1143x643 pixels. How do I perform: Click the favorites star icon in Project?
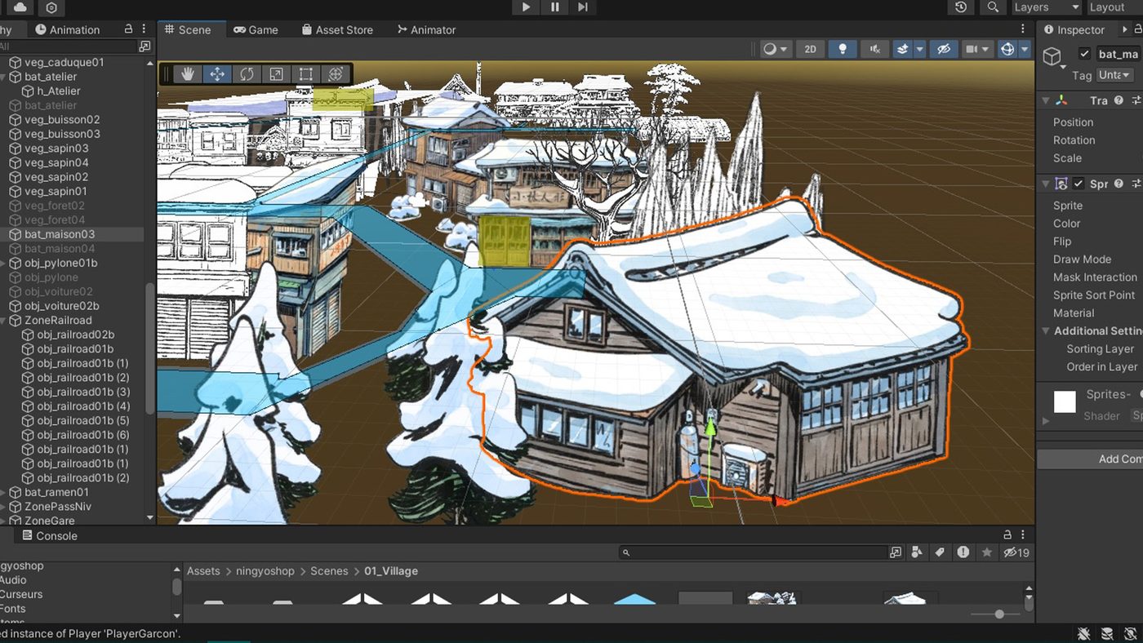pyautogui.click(x=986, y=552)
